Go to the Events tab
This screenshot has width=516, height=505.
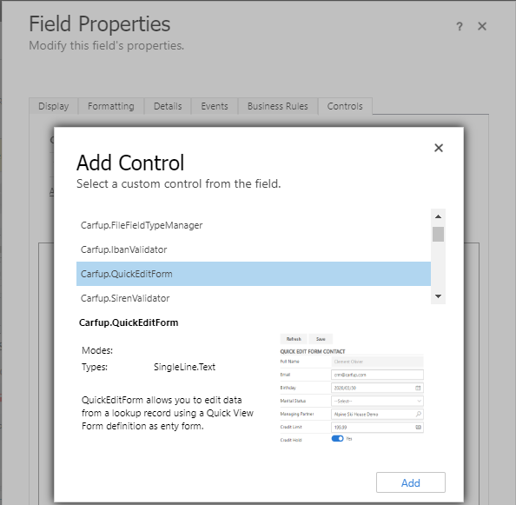(215, 106)
